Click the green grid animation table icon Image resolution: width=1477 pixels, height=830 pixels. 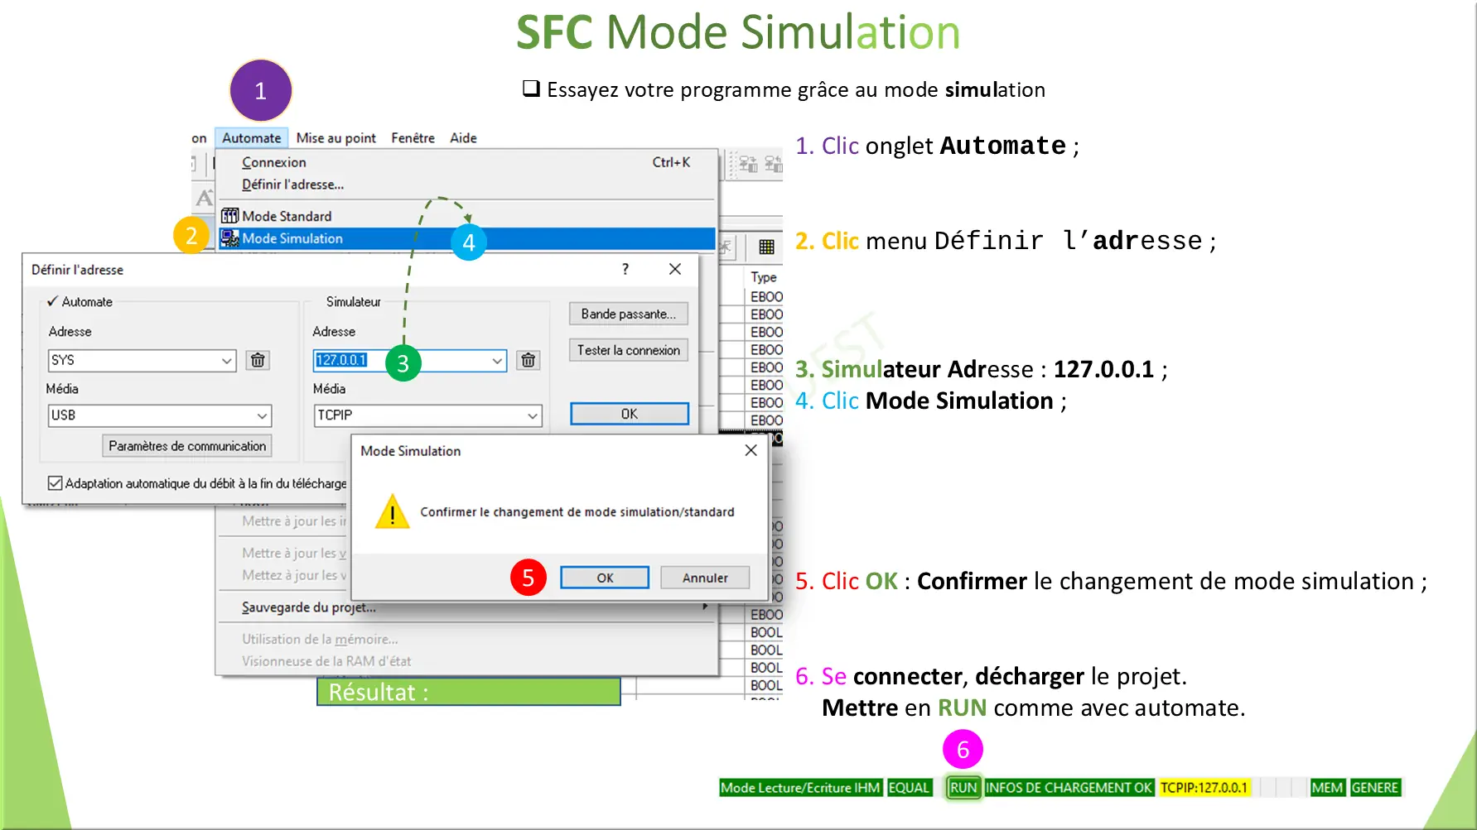(x=766, y=247)
